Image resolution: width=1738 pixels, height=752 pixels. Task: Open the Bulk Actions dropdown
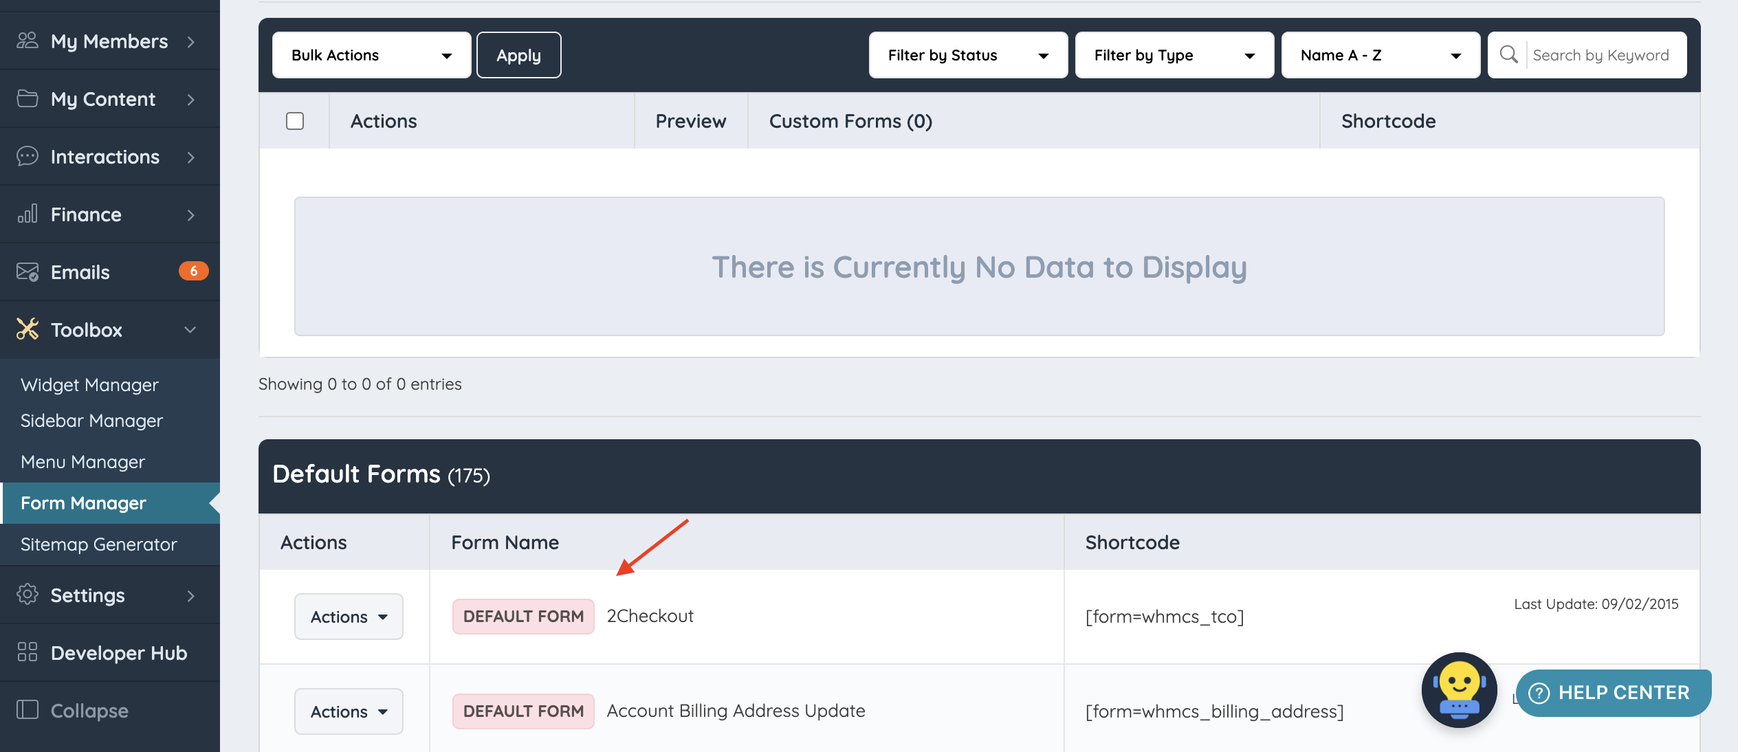tap(371, 55)
